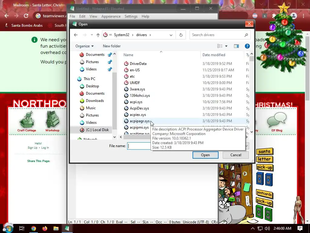This screenshot has height=233, width=310.
Task: Select the 3ware.sys file icon
Action: pyautogui.click(x=126, y=89)
